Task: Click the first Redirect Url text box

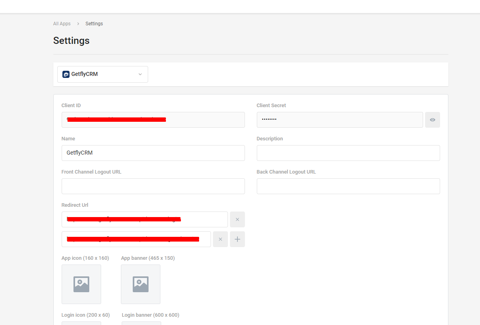Action: tap(145, 219)
